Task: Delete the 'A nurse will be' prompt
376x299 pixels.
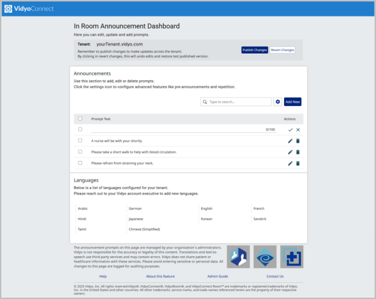Action: 298,141
